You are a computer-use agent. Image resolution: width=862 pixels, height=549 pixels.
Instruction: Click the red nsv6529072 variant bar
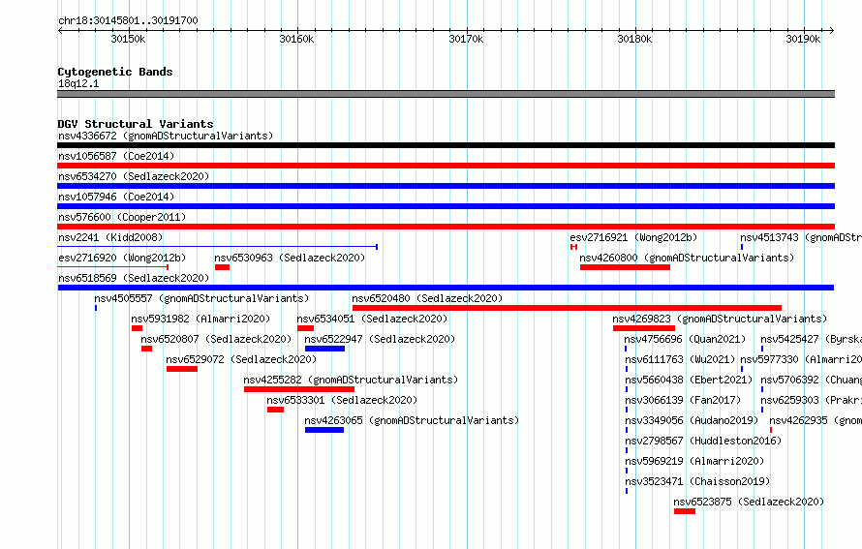click(x=182, y=369)
